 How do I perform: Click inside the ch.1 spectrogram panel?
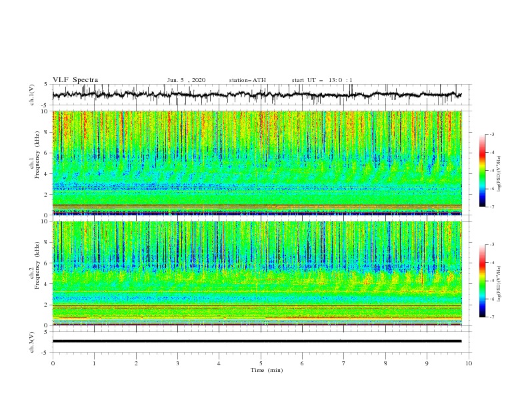(x=257, y=163)
